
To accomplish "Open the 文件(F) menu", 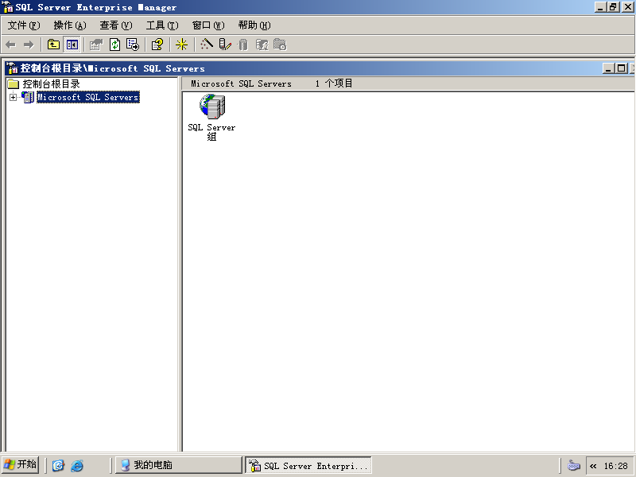I will [x=24, y=25].
